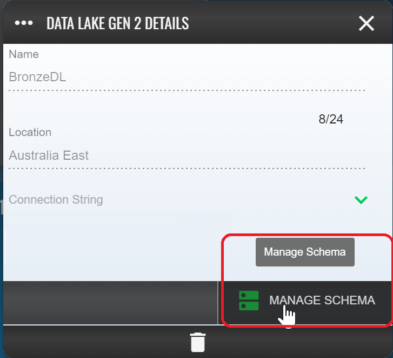Click the green server schema icon
This screenshot has height=358, width=393.
click(x=249, y=301)
